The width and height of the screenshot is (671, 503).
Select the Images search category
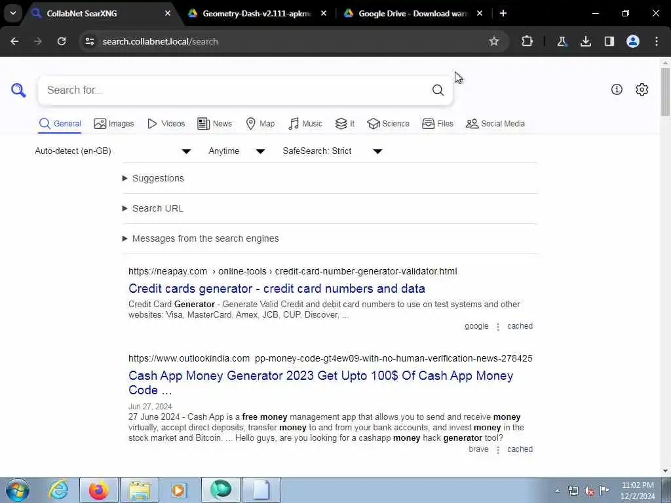pyautogui.click(x=113, y=124)
